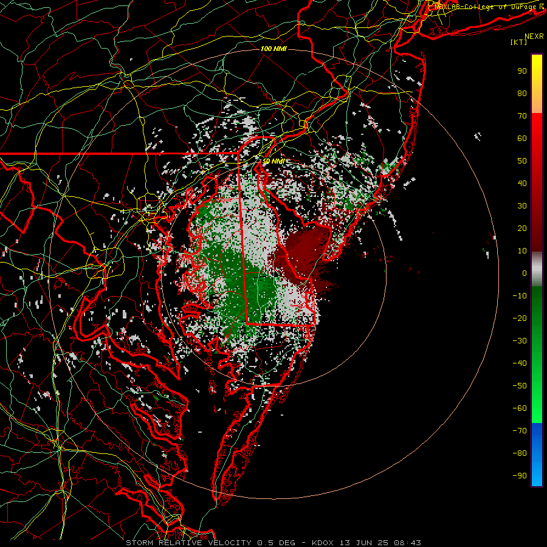Click the "13 JUN 25" date in caption
547x547 pixels.
click(x=364, y=543)
